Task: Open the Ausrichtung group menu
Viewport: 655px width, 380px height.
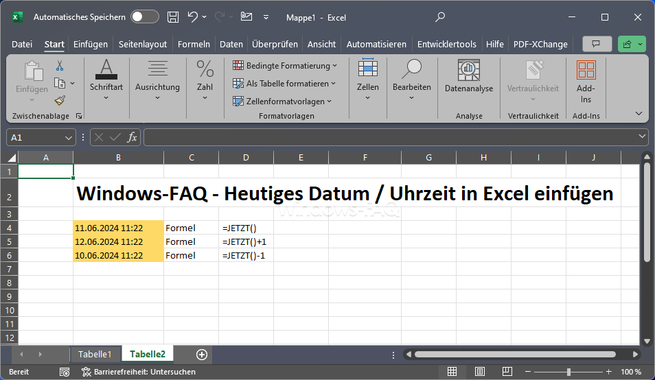Action: [x=157, y=80]
